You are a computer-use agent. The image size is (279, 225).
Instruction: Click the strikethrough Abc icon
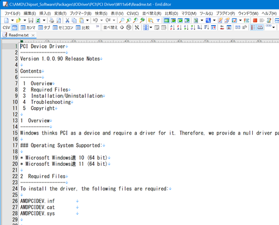[222, 27]
